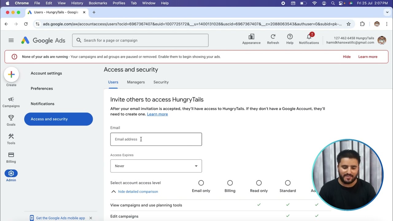Click the account profile avatar
393x221 pixels.
click(382, 40)
